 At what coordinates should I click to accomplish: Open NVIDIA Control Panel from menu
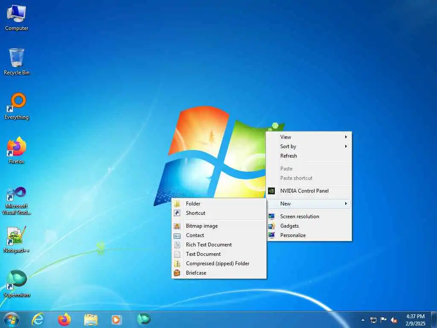(x=309, y=191)
